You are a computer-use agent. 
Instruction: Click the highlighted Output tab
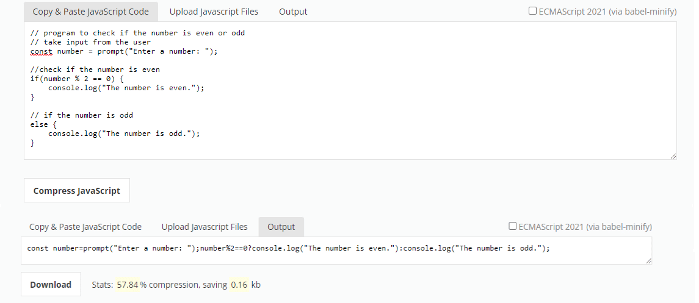(281, 227)
